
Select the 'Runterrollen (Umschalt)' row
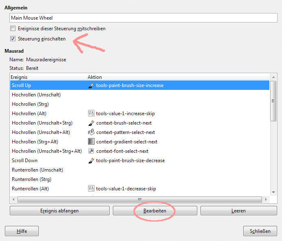point(140,170)
